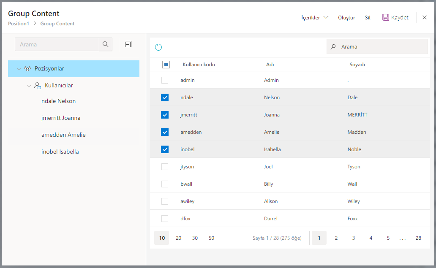Toggle the select-all header checkbox
436x268 pixels.
166,65
